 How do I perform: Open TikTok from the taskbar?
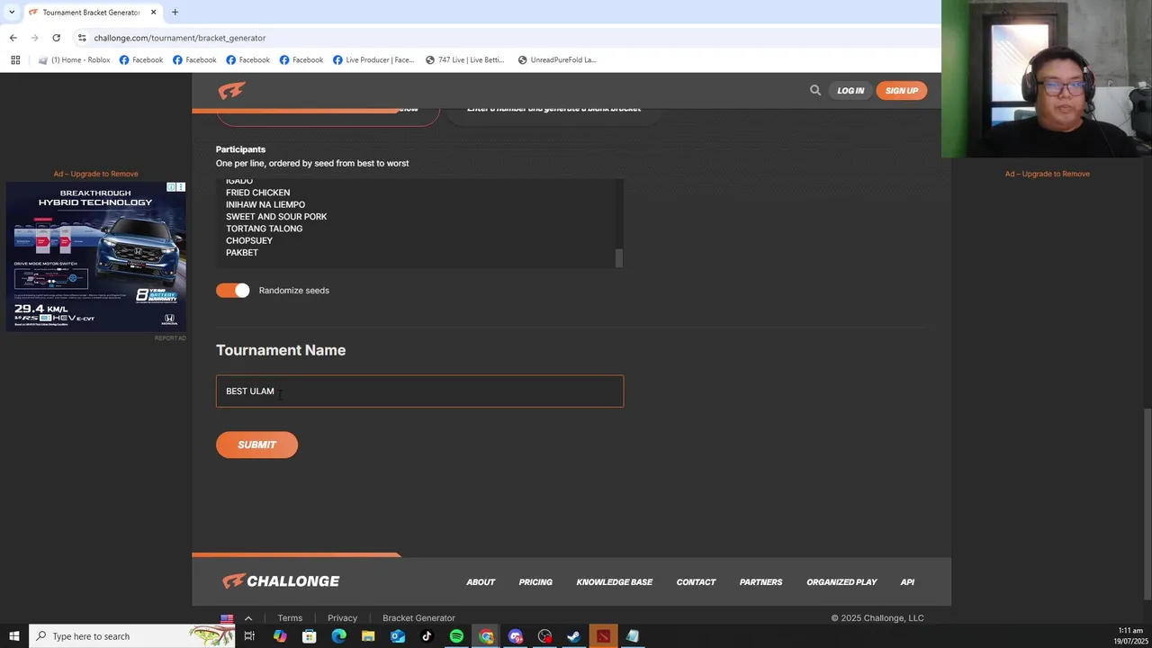[x=427, y=636]
